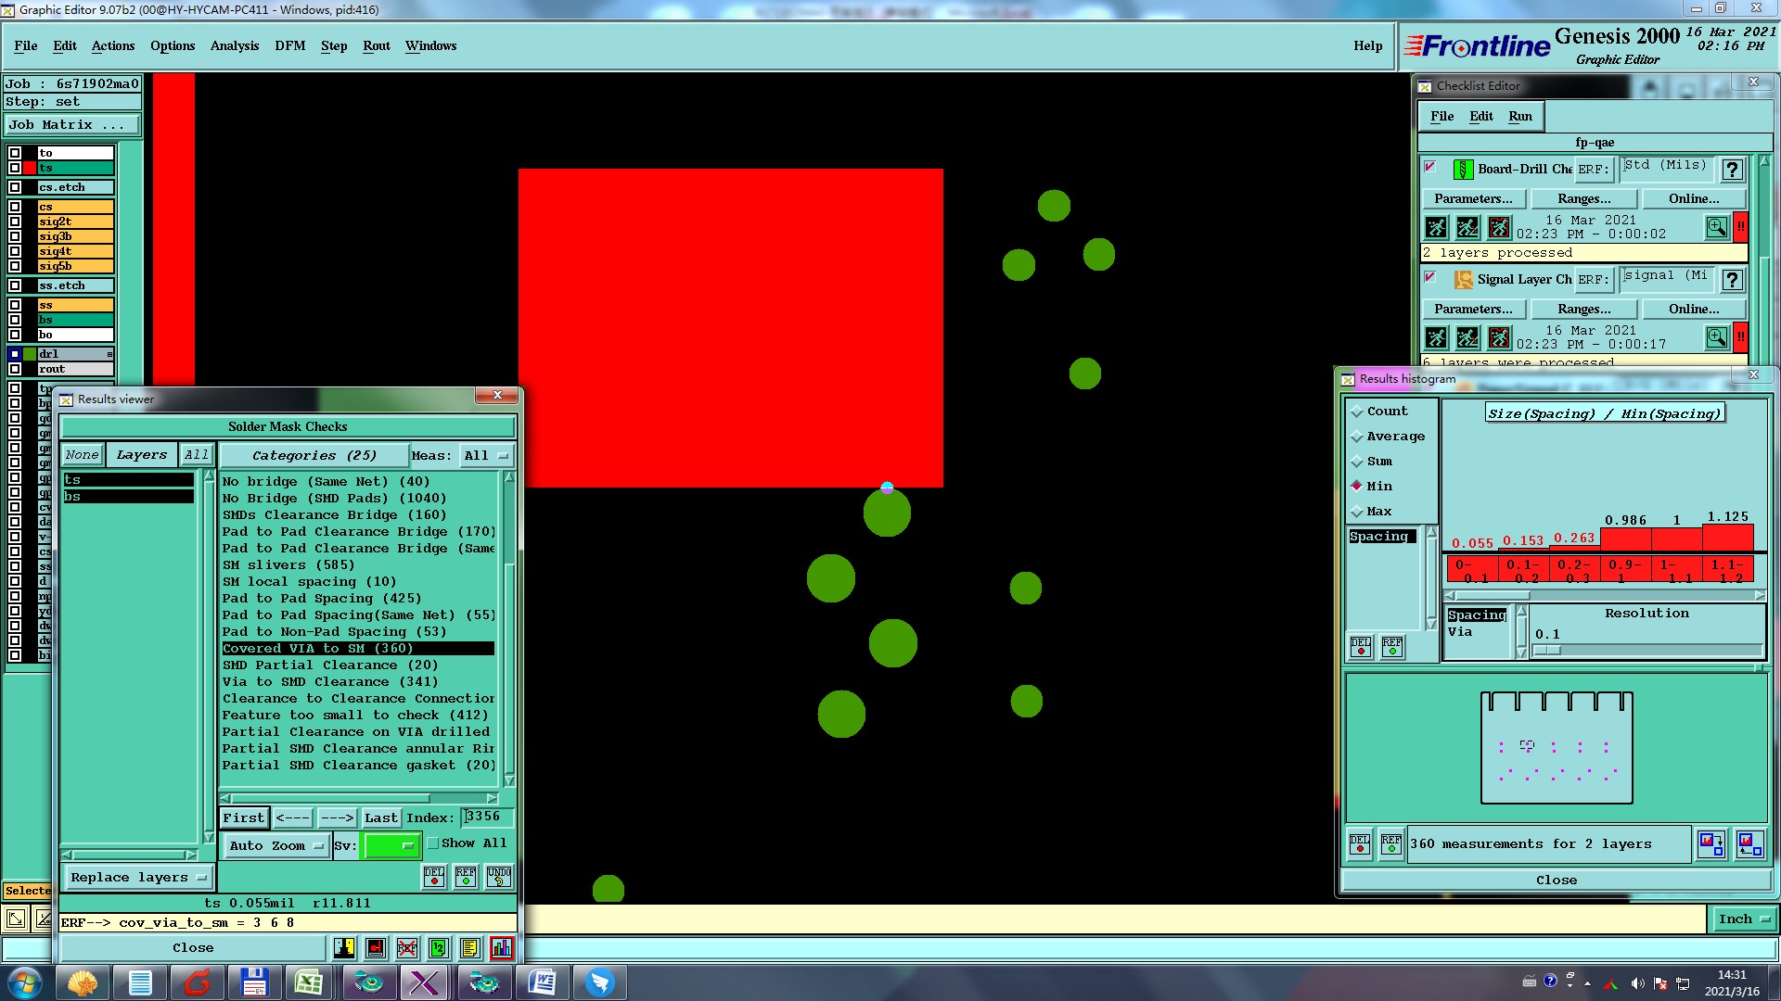Open the Replace layers dropdown
Viewport: 1781px width, 1001px height.
(x=138, y=878)
